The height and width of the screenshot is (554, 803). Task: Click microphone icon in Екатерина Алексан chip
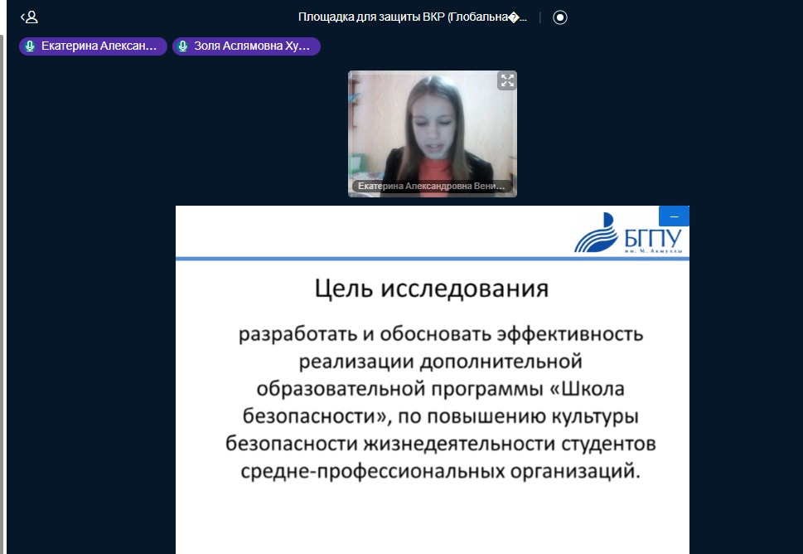[x=31, y=46]
